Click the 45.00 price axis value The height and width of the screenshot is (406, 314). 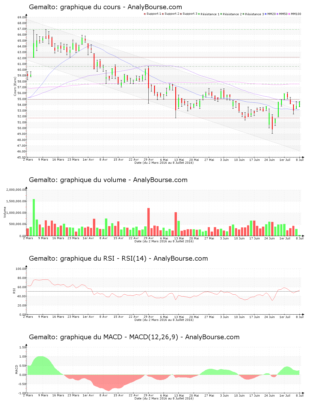tap(21, 157)
